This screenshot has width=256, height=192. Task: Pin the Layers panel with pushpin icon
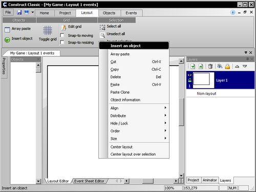tap(247, 59)
